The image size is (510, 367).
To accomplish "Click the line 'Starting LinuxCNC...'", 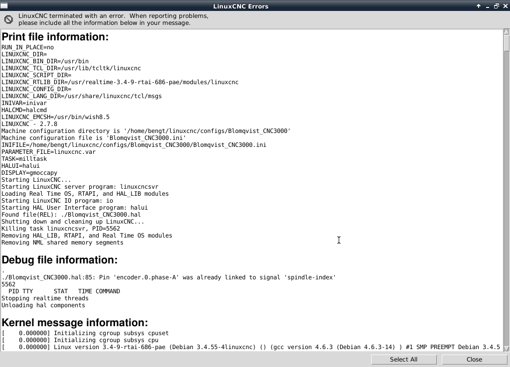I will coord(36,180).
